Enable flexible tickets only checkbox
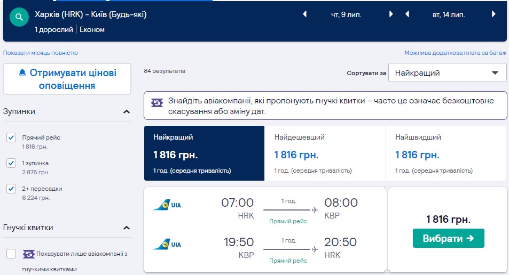Image resolution: width=509 pixels, height=275 pixels. click(11, 254)
